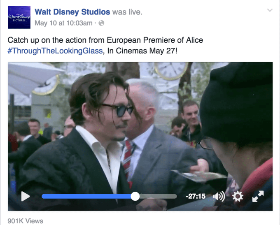Open video settings gear icon

coord(238,196)
